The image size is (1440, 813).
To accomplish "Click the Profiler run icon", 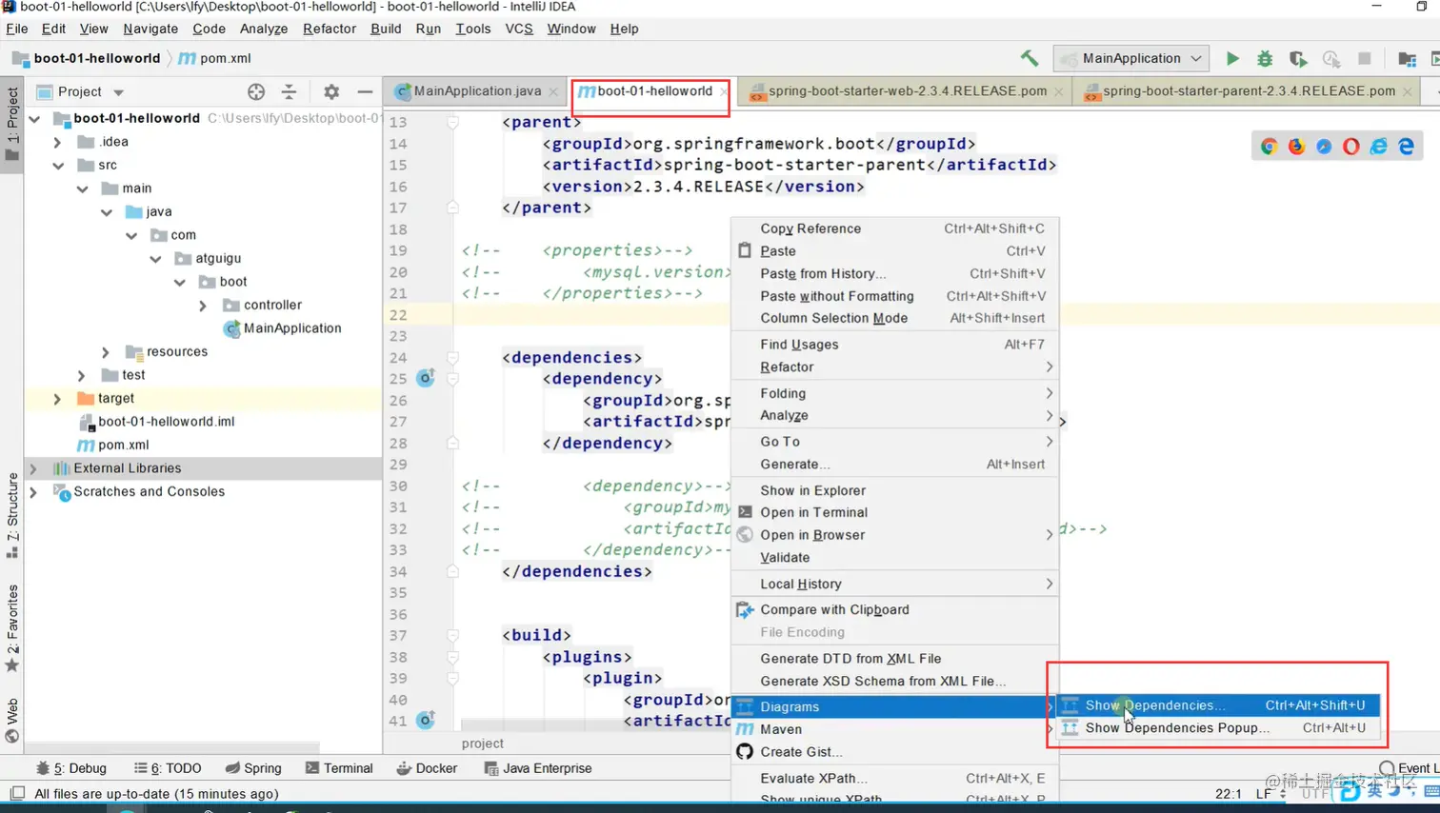I will (x=1331, y=58).
